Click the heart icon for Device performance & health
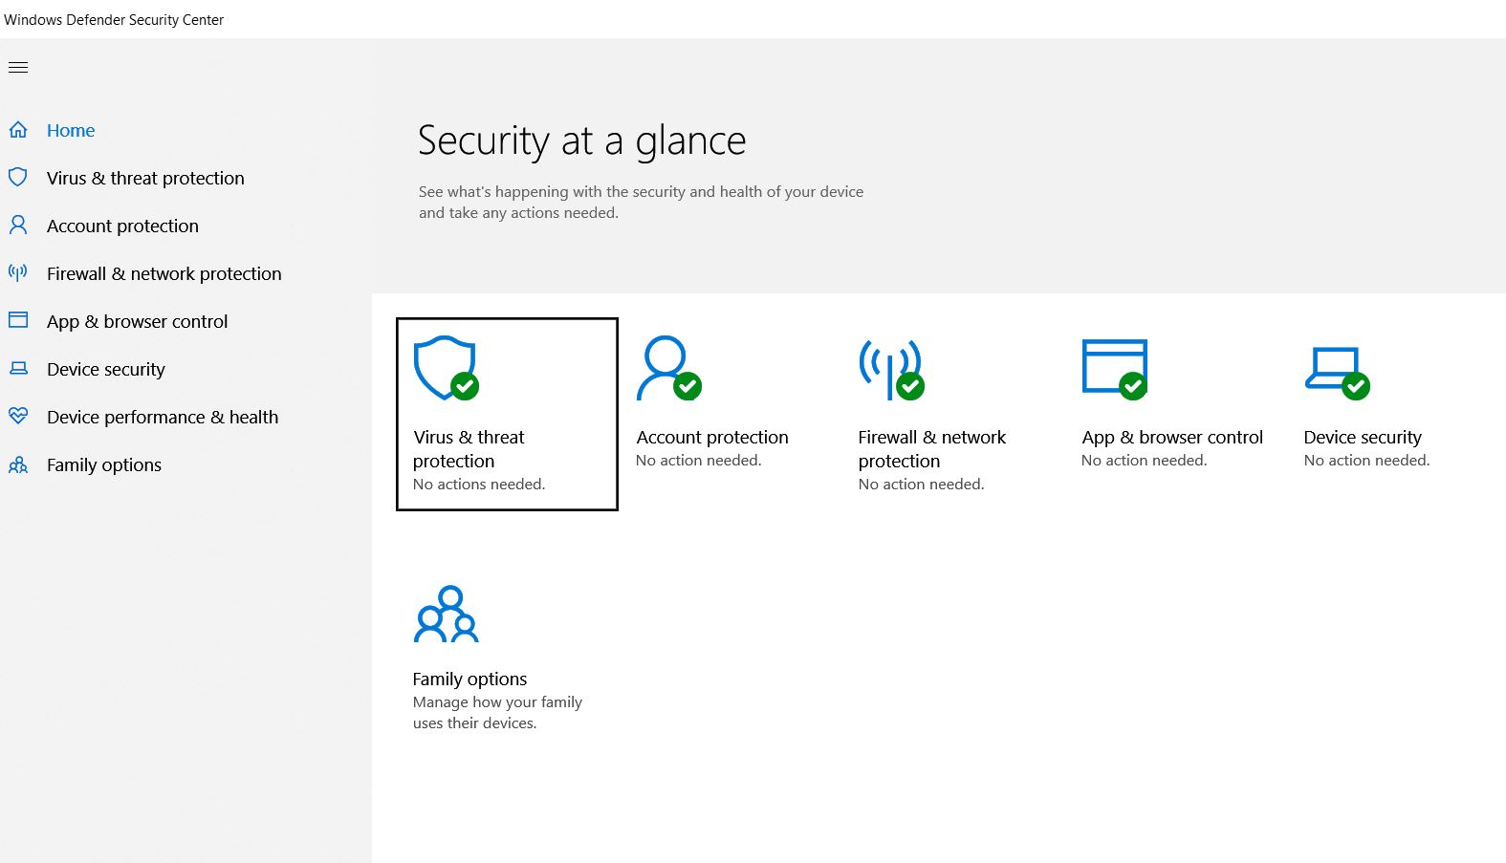 click(18, 416)
